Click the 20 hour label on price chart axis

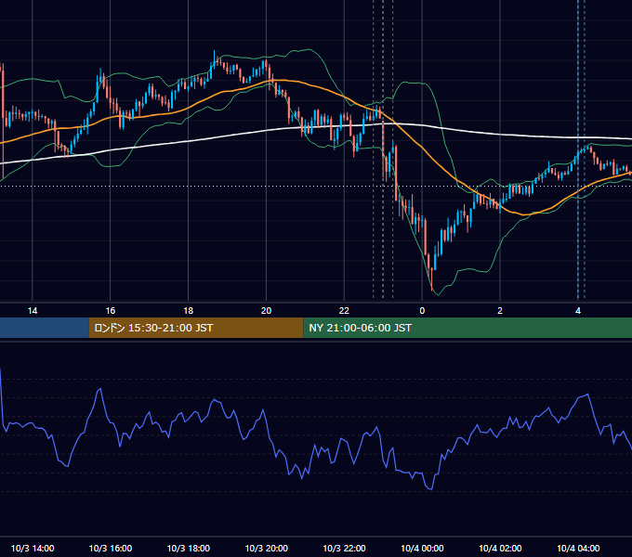[x=266, y=311]
